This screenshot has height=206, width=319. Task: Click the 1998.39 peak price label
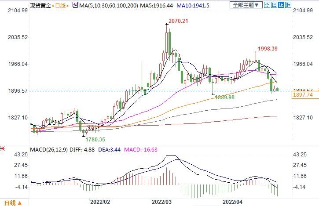(268, 49)
